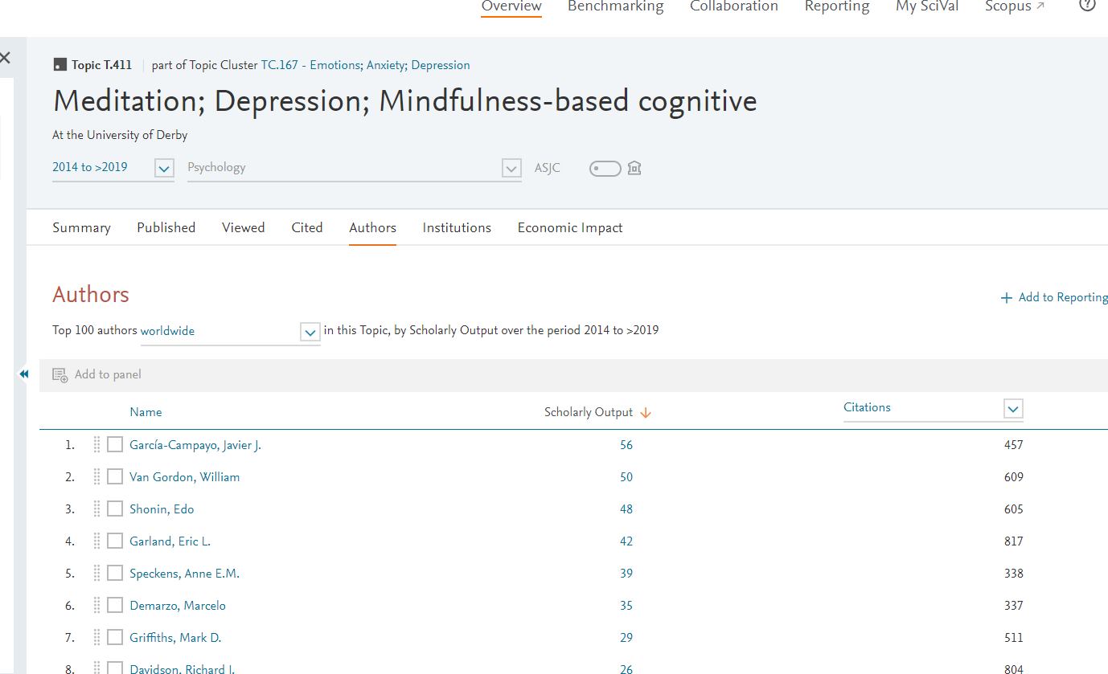Close the left panel with X icon
This screenshot has height=674, width=1108.
pos(6,58)
